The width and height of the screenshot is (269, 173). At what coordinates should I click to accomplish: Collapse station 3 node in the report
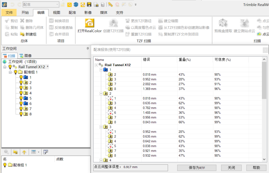click(x=101, y=127)
